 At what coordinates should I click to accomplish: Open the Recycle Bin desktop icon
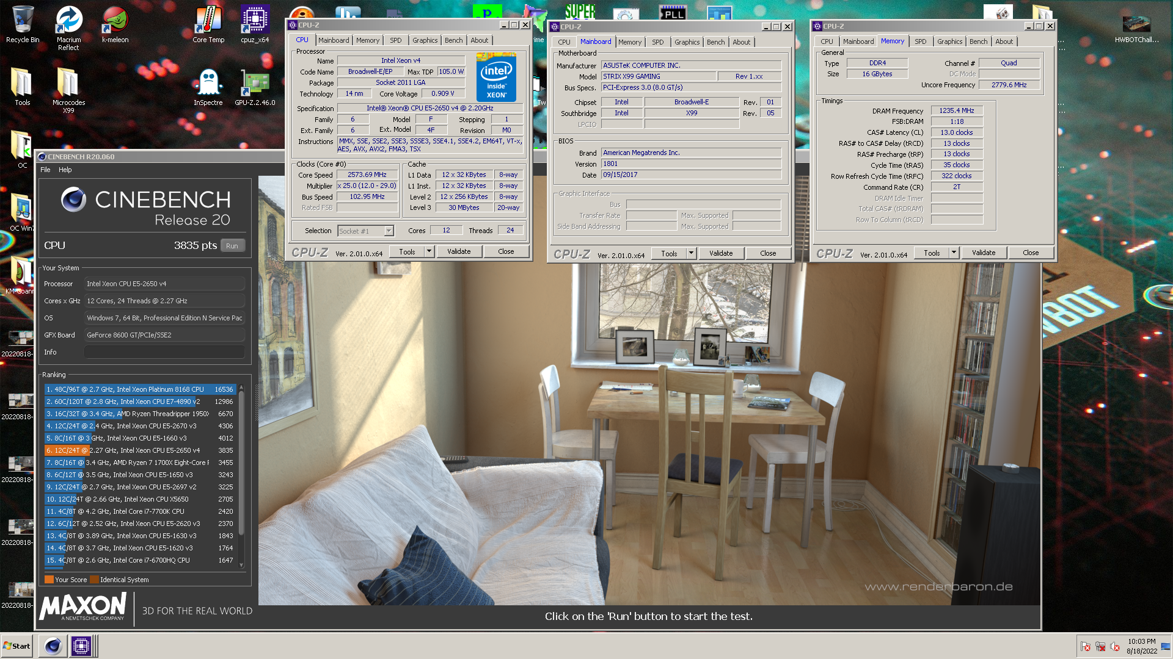click(x=23, y=24)
